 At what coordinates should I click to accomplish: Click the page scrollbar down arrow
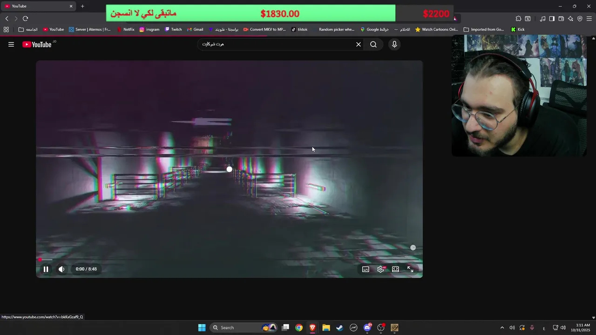[593, 317]
